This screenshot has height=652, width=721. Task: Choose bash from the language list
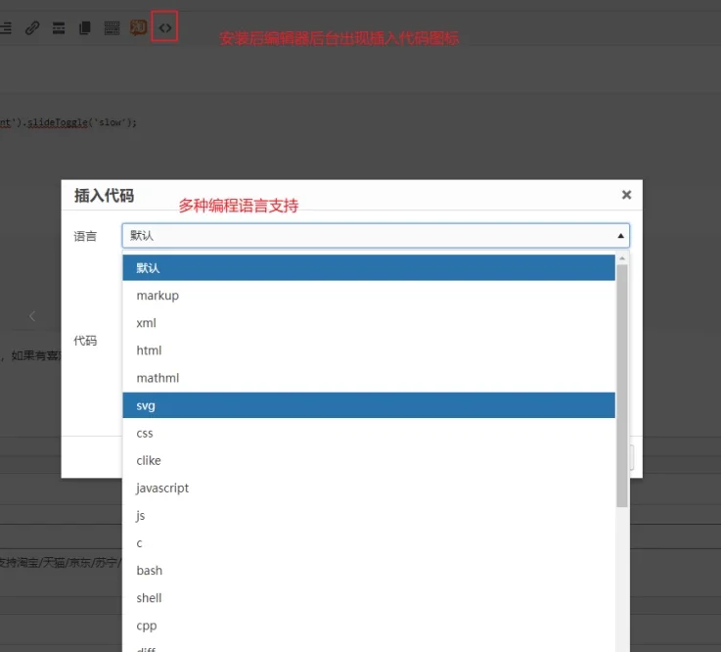click(x=369, y=571)
